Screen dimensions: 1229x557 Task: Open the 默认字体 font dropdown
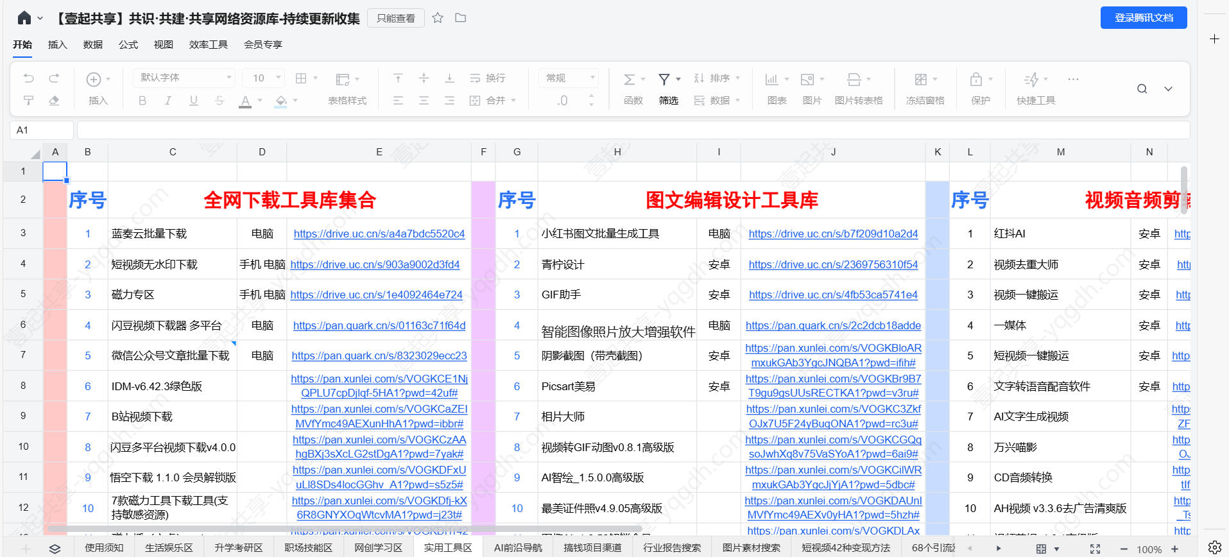[x=184, y=78]
